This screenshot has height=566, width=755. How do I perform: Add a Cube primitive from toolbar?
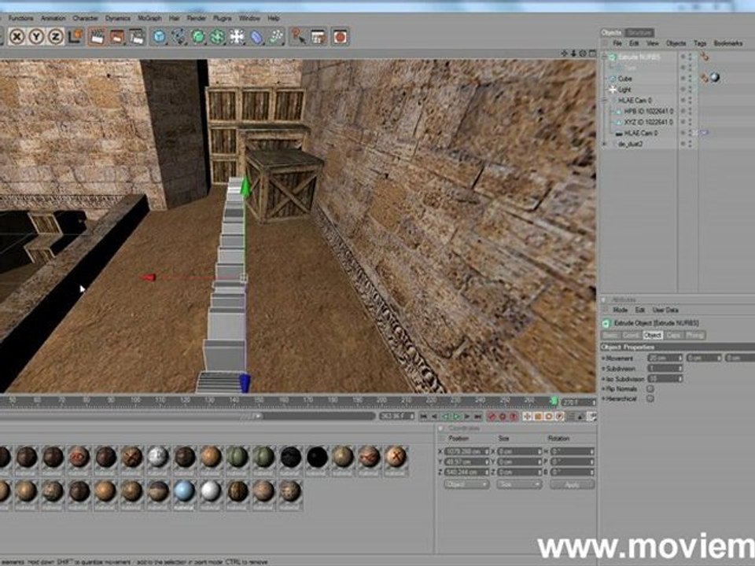pos(159,37)
